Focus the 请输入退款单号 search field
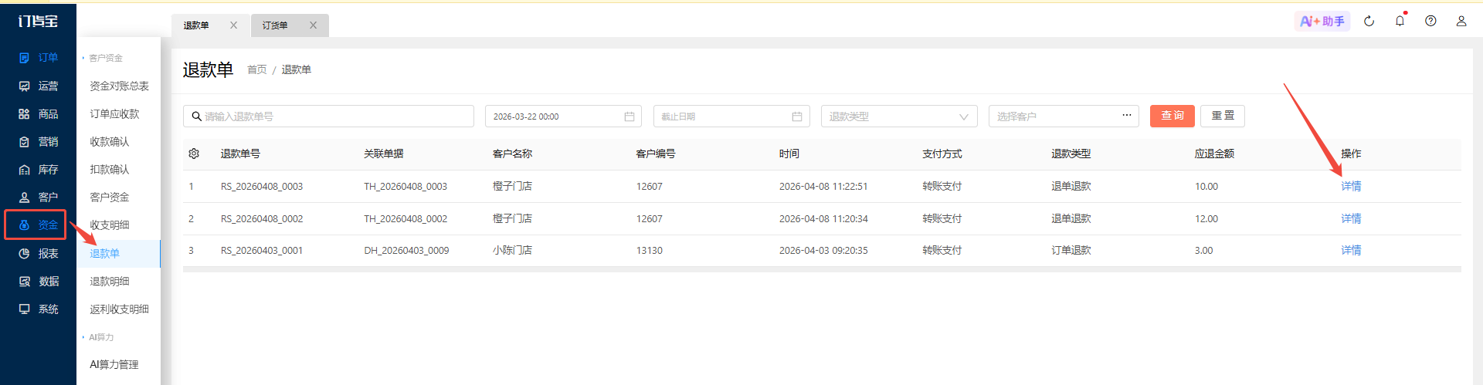The width and height of the screenshot is (1483, 385). coord(328,117)
